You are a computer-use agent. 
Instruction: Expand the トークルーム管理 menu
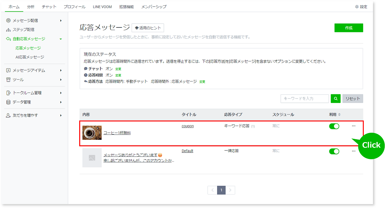pos(61,93)
